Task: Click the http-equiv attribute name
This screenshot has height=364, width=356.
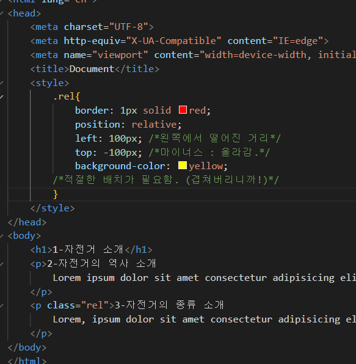Action: click(92, 41)
